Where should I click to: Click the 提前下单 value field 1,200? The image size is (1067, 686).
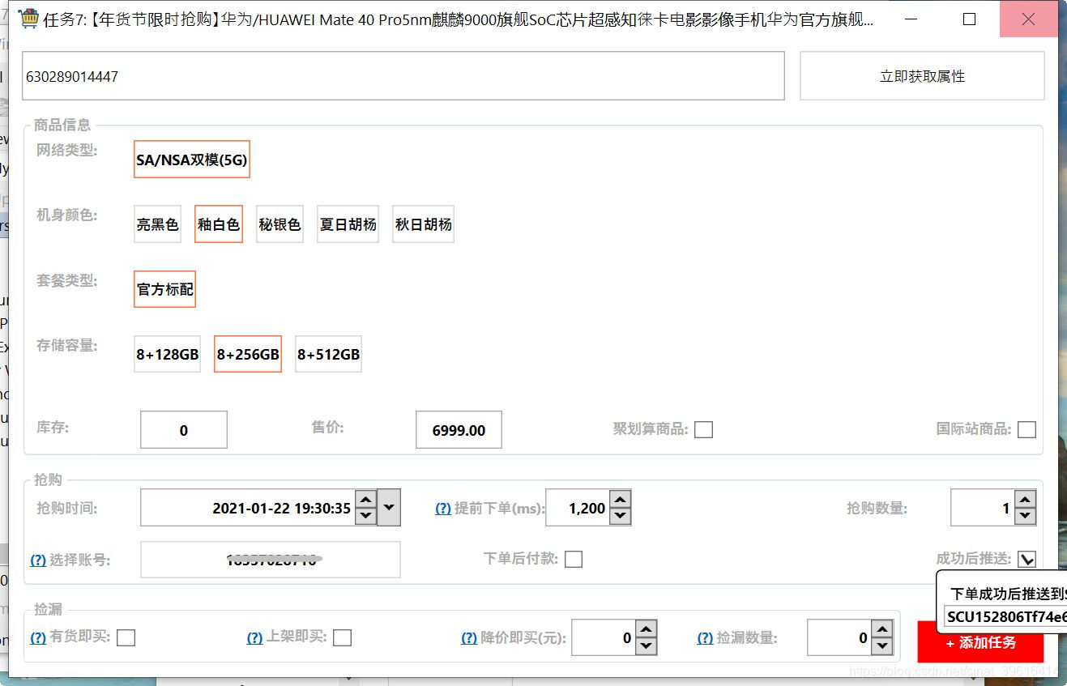pos(578,508)
